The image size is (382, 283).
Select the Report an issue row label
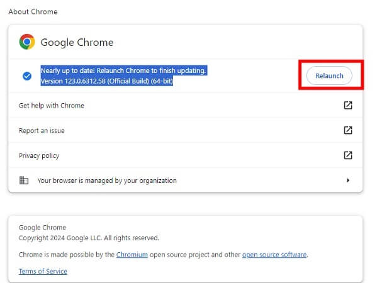pyautogui.click(x=42, y=130)
